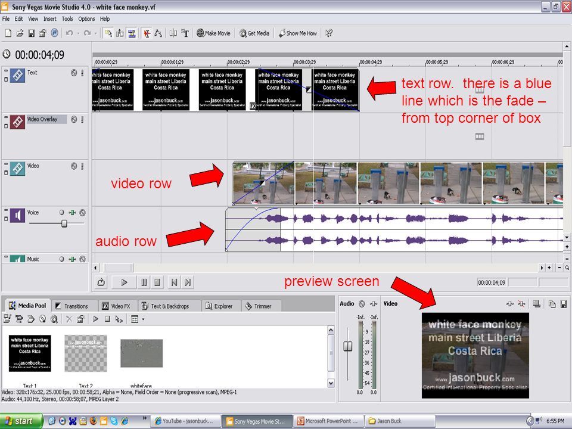The image size is (572, 429).
Task: Copy preview snapshot to clipboard
Action: (552, 303)
